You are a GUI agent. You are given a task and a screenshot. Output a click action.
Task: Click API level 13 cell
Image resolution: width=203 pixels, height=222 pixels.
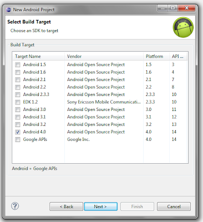click(x=174, y=124)
